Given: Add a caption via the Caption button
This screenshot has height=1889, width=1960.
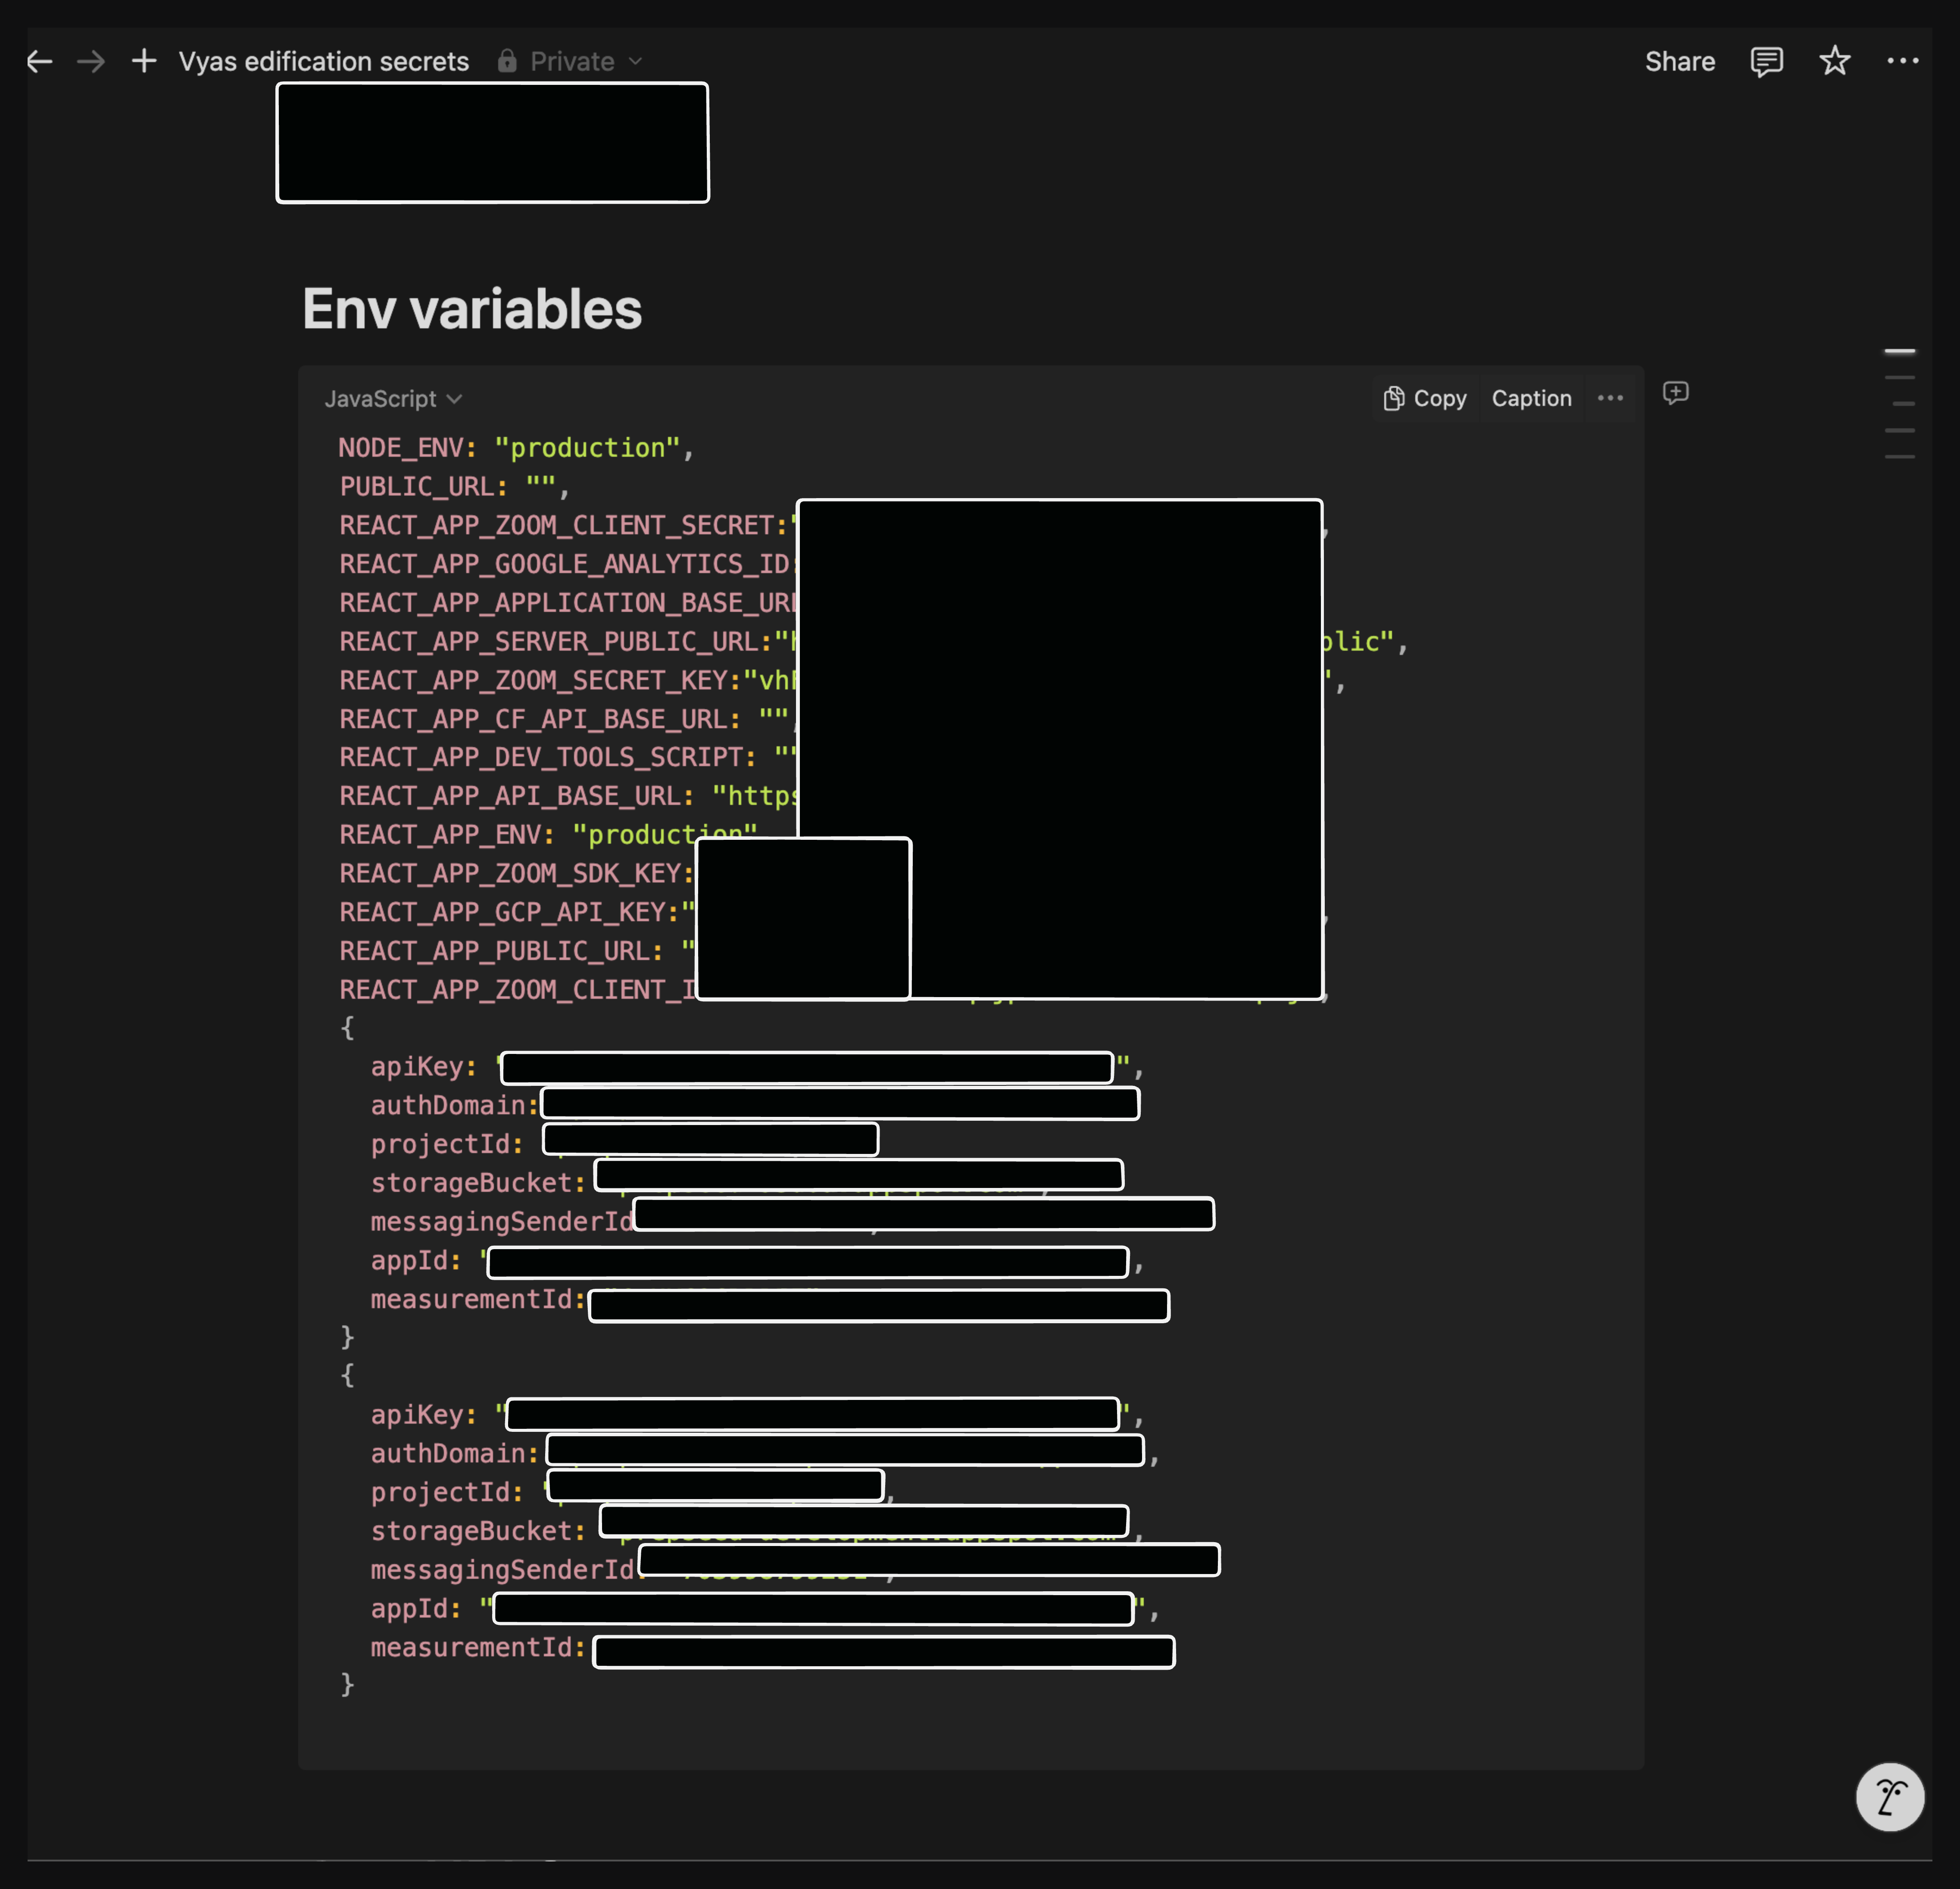Looking at the screenshot, I should (1531, 398).
